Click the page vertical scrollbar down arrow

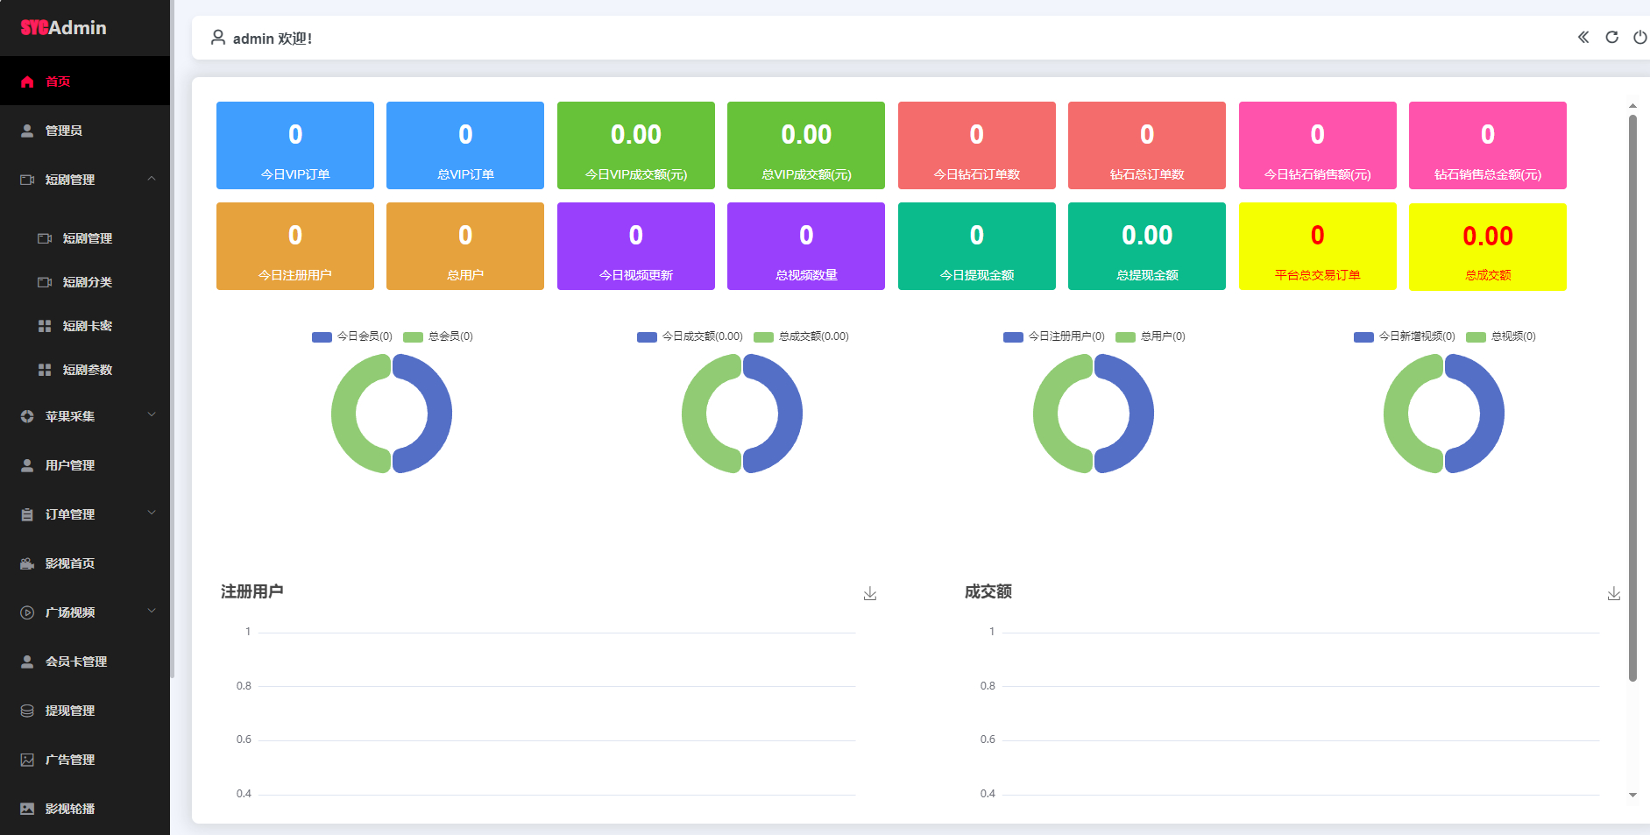(x=1632, y=795)
